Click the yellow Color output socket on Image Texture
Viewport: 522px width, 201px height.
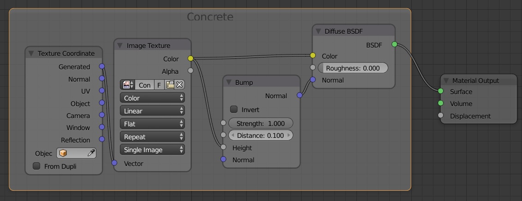pyautogui.click(x=190, y=59)
